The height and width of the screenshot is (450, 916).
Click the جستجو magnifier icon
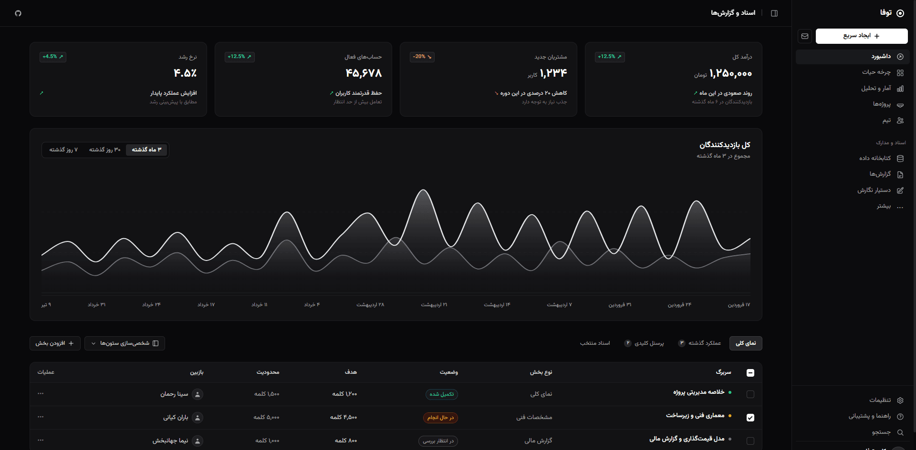point(900,432)
